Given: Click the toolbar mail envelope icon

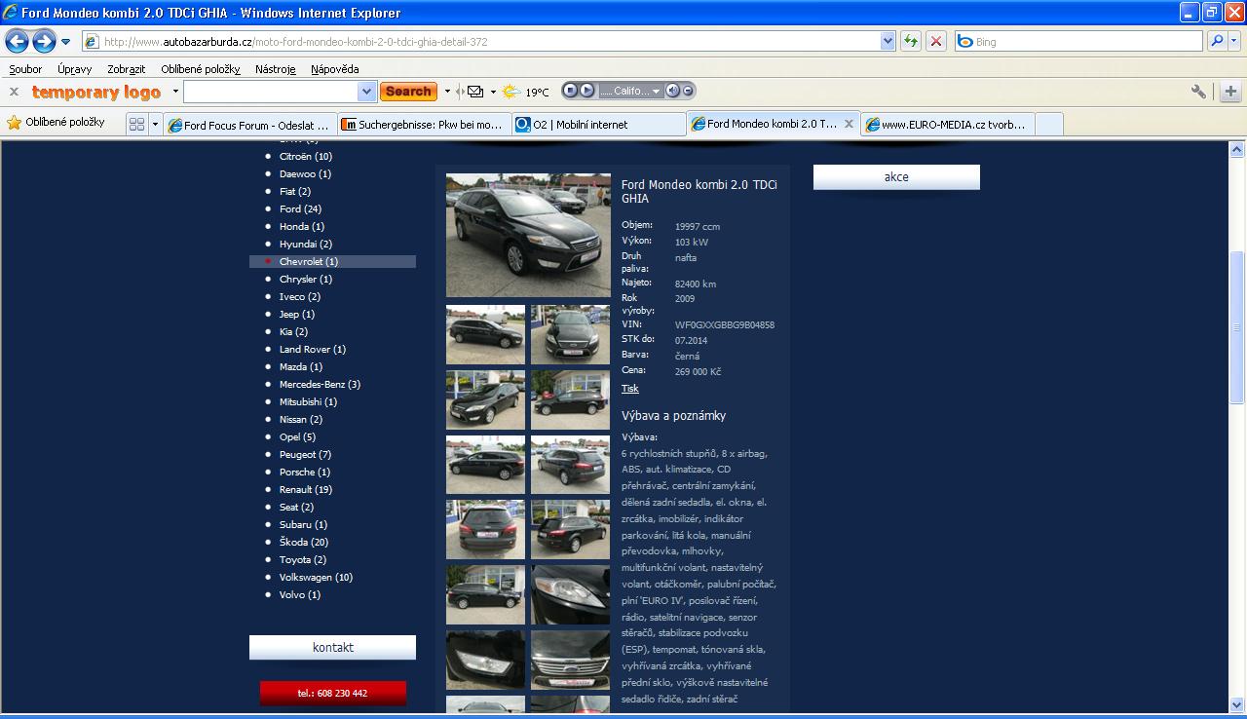Looking at the screenshot, I should coord(475,92).
